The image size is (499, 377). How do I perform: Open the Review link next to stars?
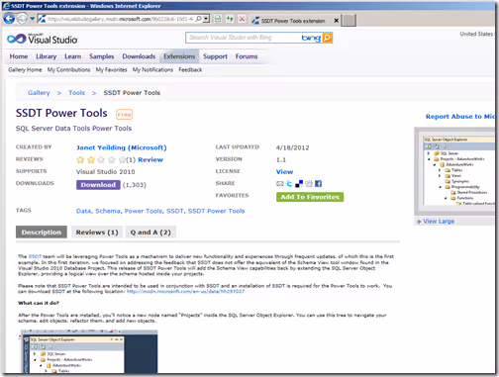[x=150, y=159]
